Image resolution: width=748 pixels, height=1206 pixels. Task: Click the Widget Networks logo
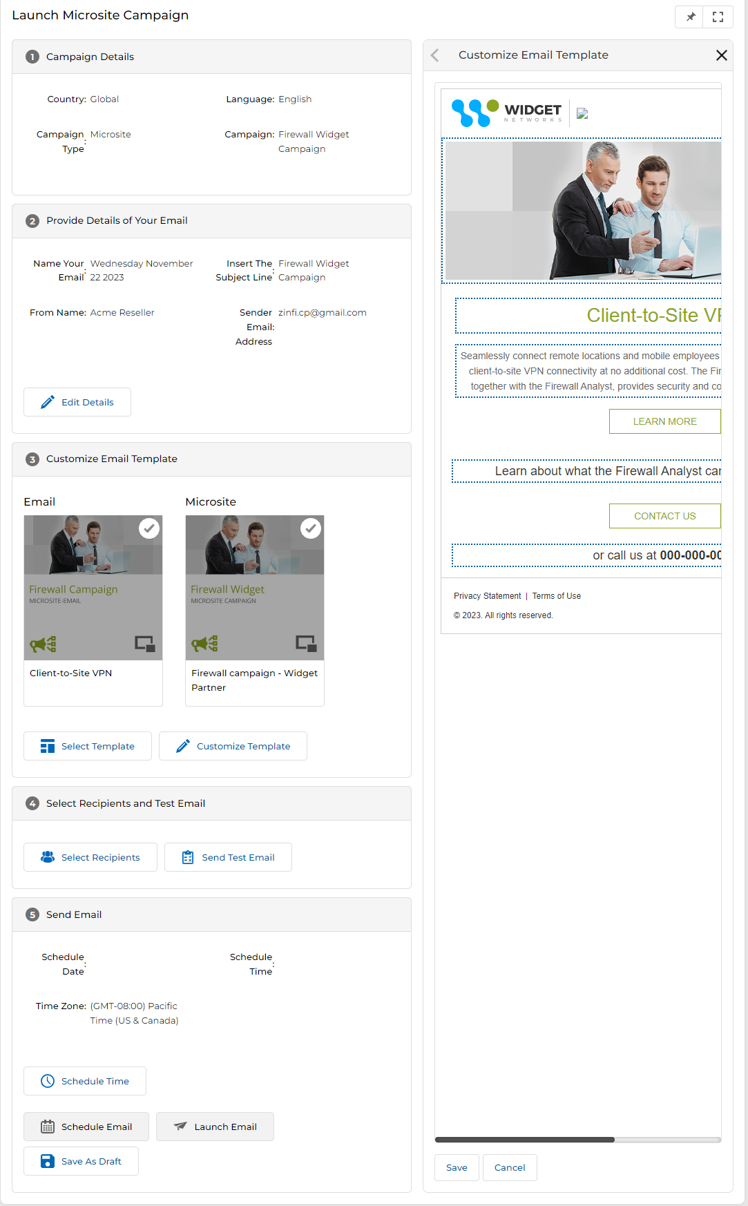point(507,113)
